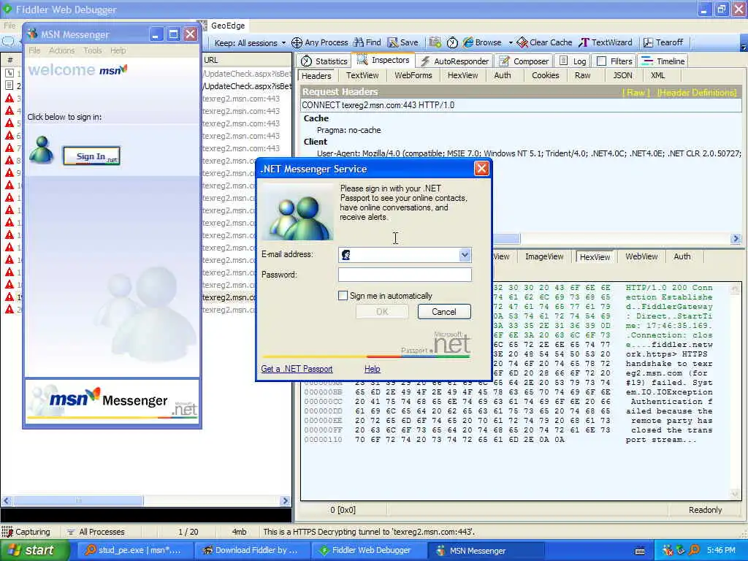The width and height of the screenshot is (748, 561).
Task: Switch response view to ImageView tab
Action: [544, 256]
